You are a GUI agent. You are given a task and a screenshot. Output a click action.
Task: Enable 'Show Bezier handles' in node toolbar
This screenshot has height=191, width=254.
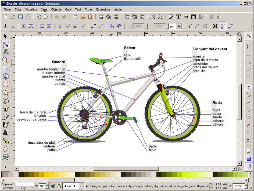click(222, 26)
